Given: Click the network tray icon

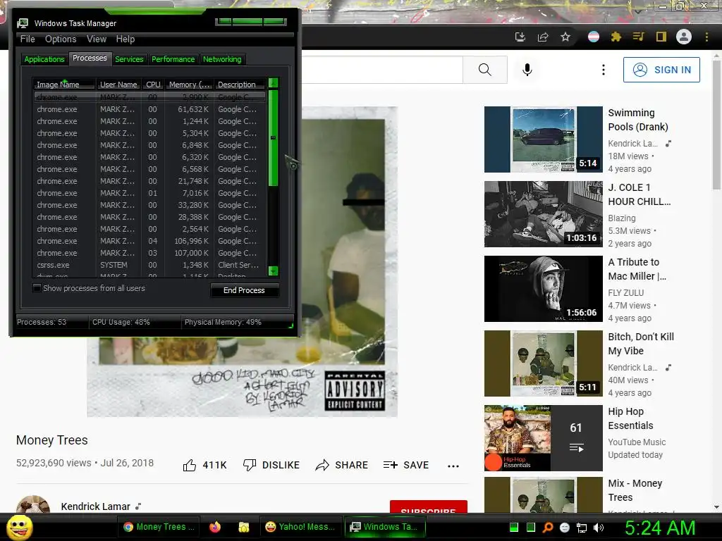Looking at the screenshot, I should pyautogui.click(x=582, y=528).
